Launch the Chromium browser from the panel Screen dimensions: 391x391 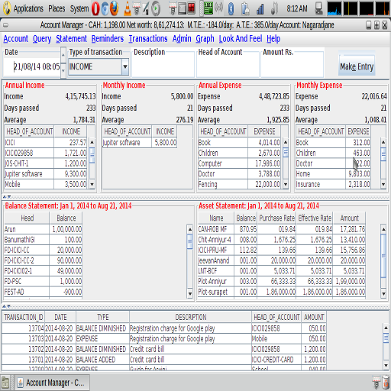pos(105,8)
